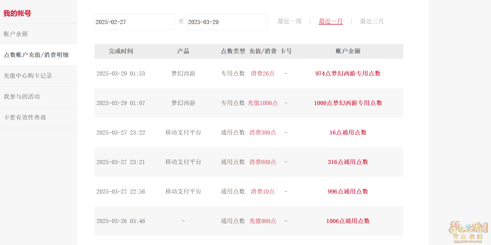Select 点数账户充值/消费明细 menu item
Viewport: 491px width, 245px height.
pos(36,55)
